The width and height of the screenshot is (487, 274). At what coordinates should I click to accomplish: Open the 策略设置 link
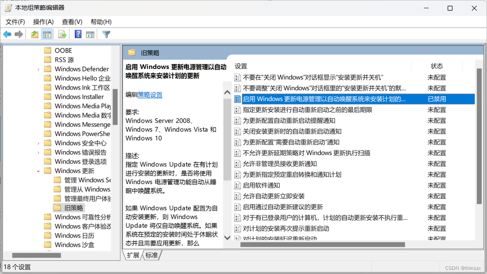pos(150,95)
